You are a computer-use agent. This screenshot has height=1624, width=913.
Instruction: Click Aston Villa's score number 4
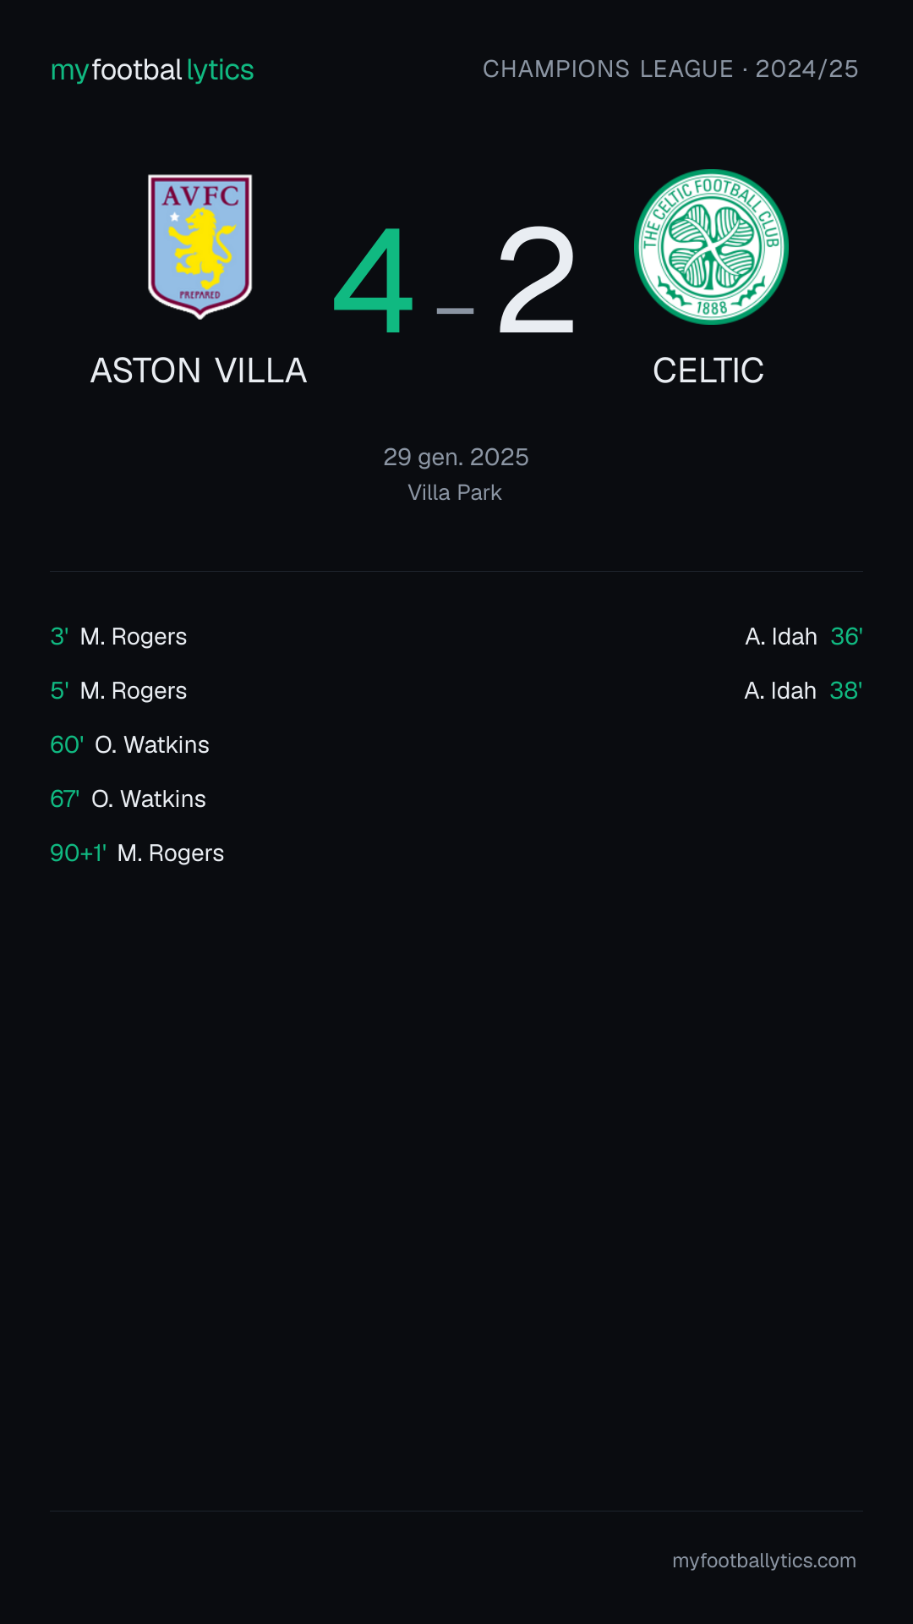pyautogui.click(x=374, y=281)
